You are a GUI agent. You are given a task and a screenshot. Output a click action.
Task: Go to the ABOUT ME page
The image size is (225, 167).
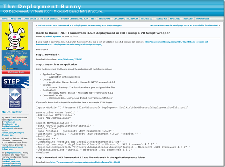[16, 19]
